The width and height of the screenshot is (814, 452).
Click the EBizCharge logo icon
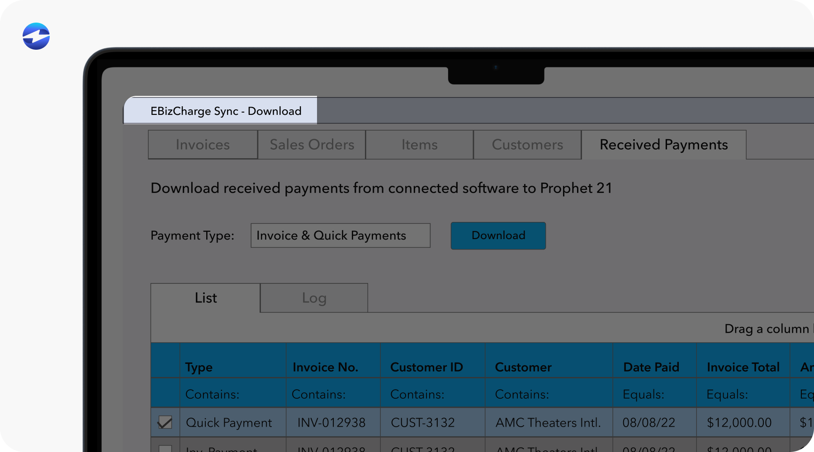(36, 37)
